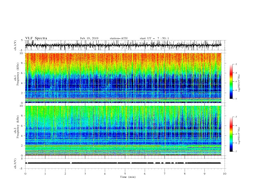This screenshot has width=253, height=195.
Task: Click the "ch.3(V)" axis label
Action: point(15,163)
